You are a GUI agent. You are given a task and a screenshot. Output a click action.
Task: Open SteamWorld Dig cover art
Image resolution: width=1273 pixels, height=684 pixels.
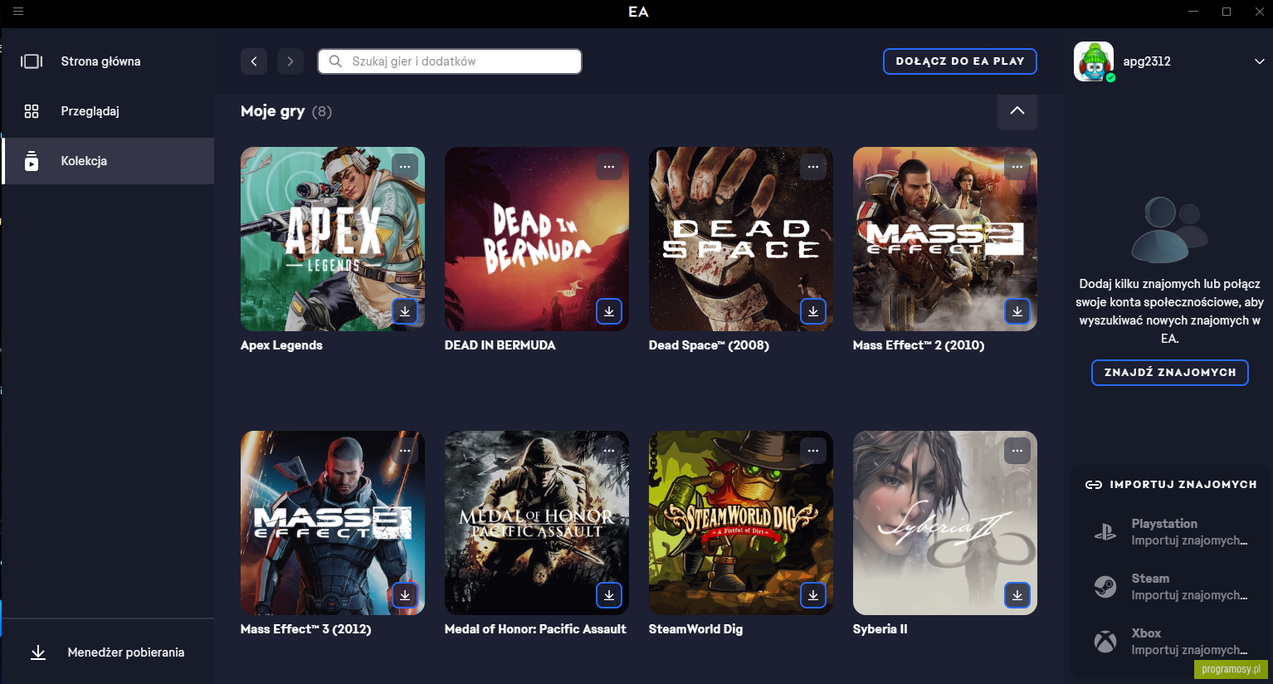(741, 523)
